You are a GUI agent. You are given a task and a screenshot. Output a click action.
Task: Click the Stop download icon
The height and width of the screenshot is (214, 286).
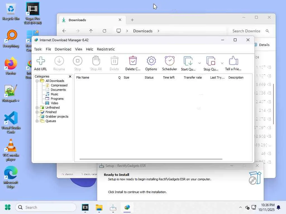click(x=78, y=61)
